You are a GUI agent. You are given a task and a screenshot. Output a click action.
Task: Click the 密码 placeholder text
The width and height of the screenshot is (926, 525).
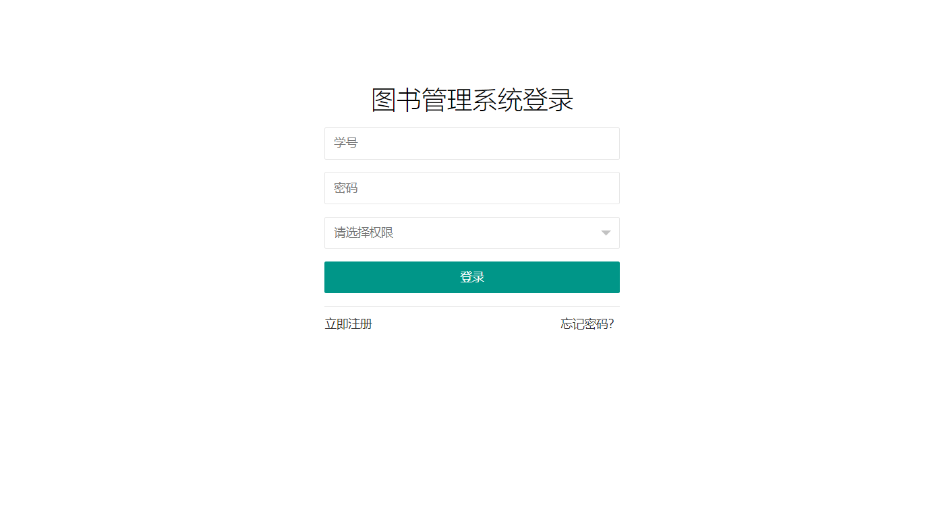pos(346,188)
